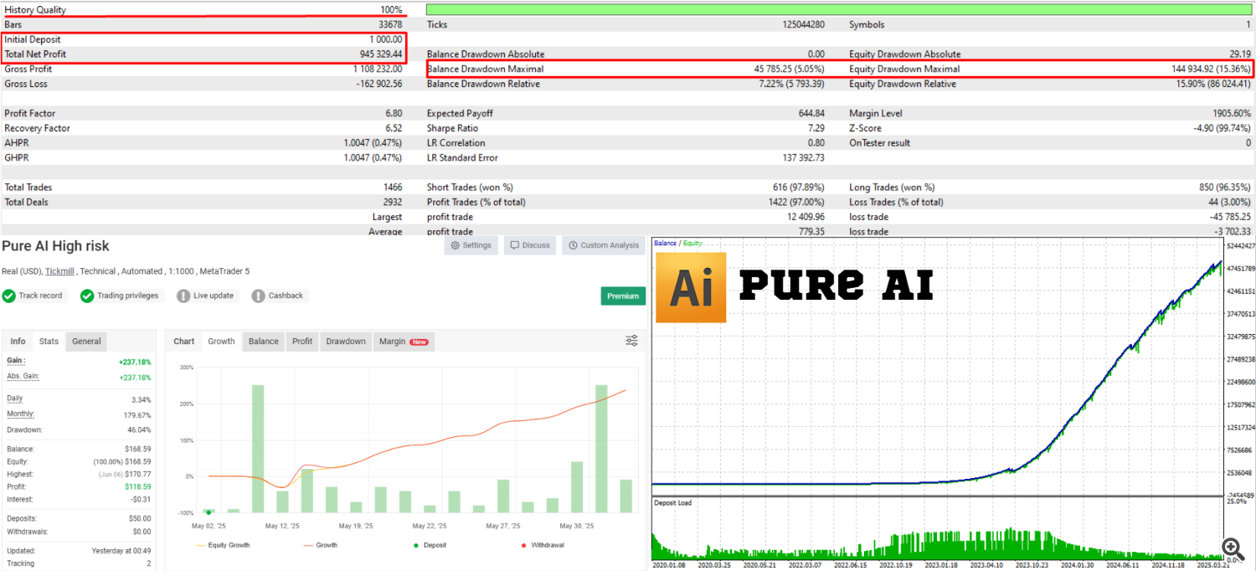Open Custom Analysis

[x=603, y=245]
